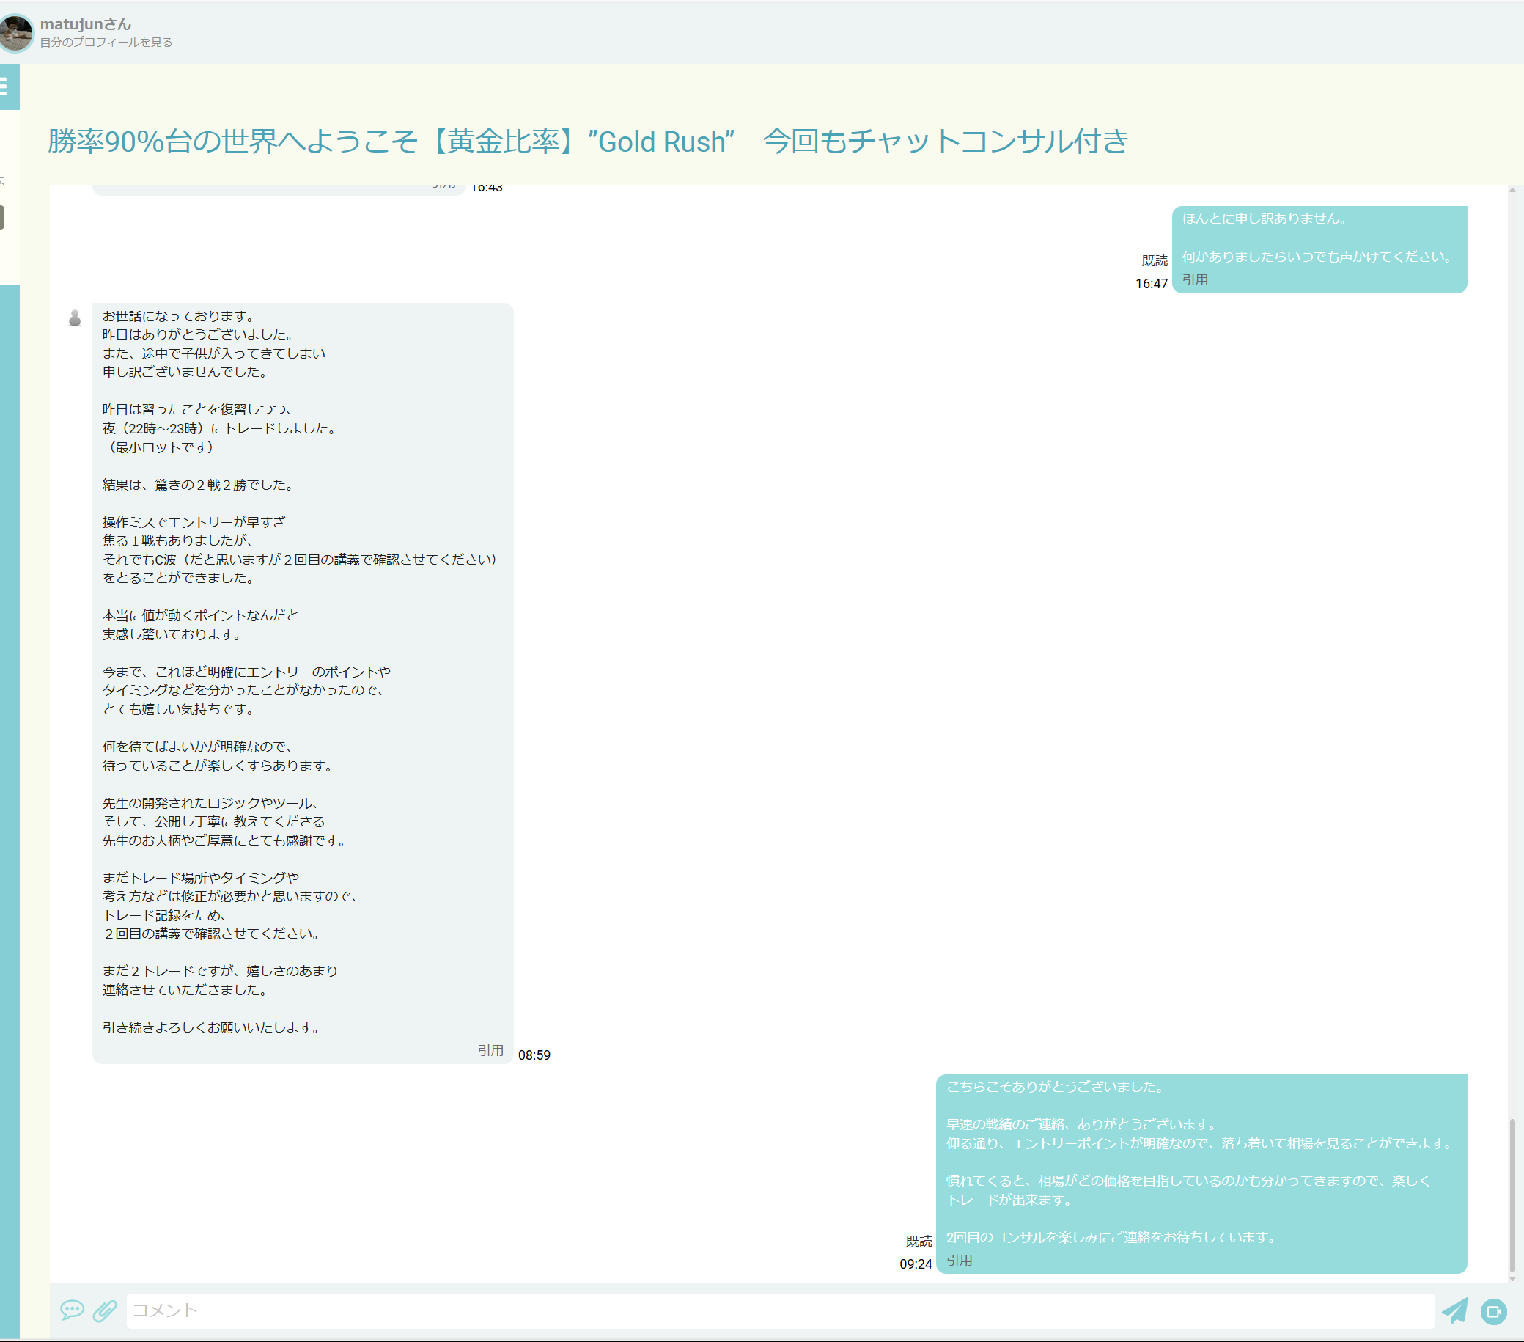Open the speech bubble template icon
Image resolution: width=1524 pixels, height=1342 pixels.
pyautogui.click(x=72, y=1310)
